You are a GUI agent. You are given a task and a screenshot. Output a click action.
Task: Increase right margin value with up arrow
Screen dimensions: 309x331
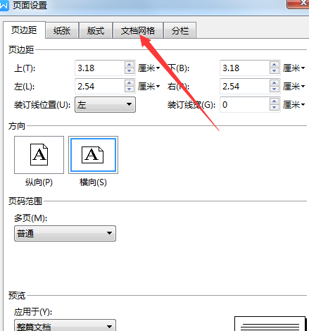(275, 83)
